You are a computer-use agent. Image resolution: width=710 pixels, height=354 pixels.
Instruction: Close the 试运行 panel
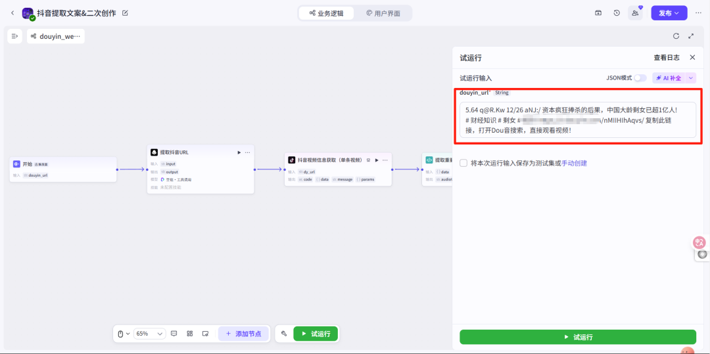(x=692, y=57)
